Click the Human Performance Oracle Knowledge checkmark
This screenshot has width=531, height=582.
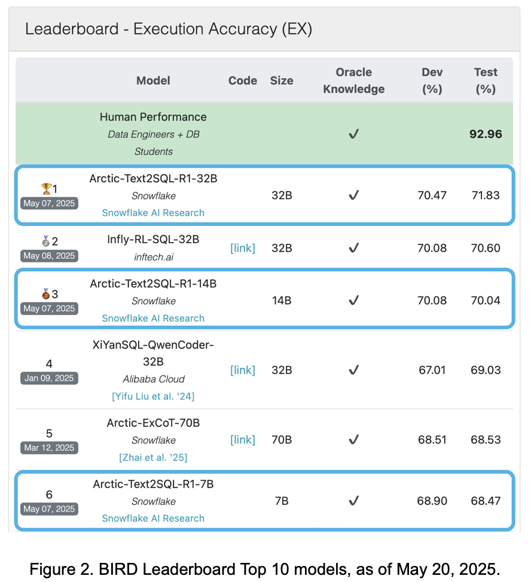353,134
